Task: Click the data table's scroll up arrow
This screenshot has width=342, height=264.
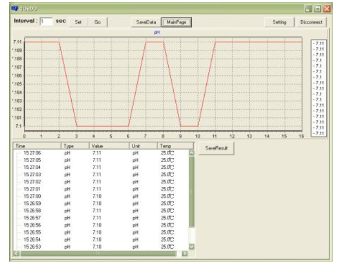Action: (191, 153)
